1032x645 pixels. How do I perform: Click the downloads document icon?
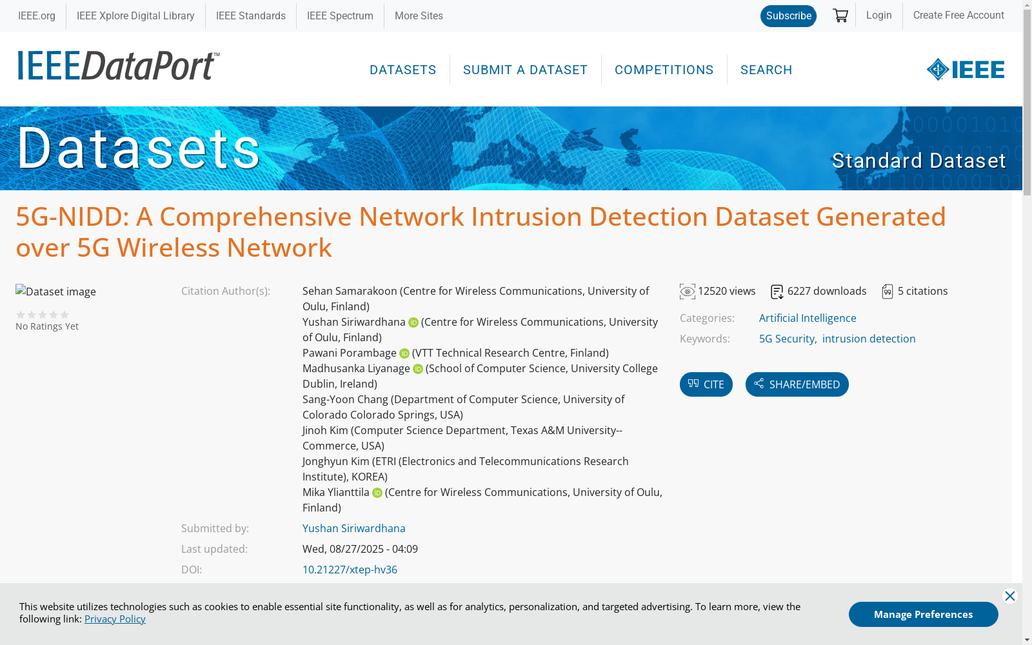(777, 292)
